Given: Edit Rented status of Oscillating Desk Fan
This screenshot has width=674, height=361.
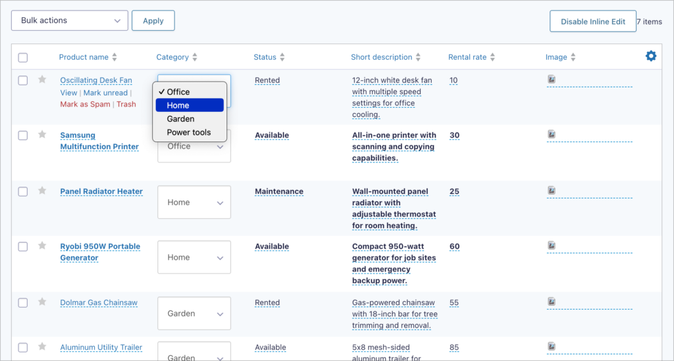Looking at the screenshot, I should coord(267,80).
